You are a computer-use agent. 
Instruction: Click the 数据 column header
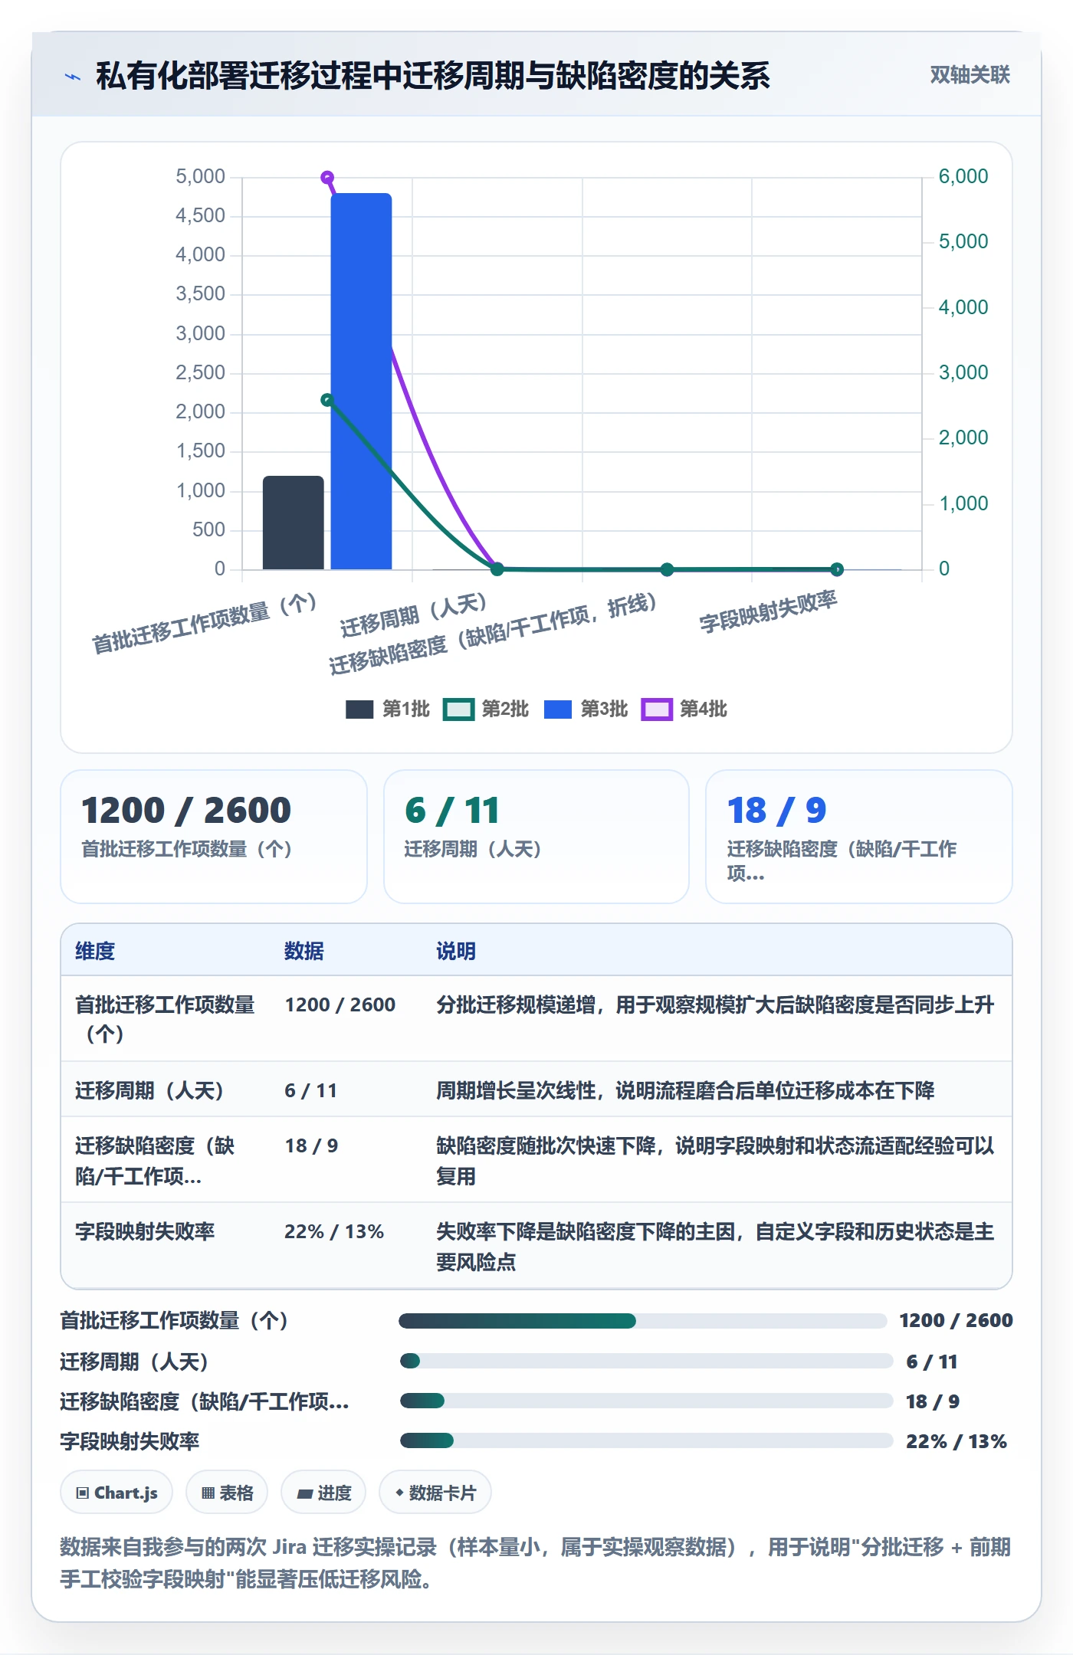click(x=304, y=951)
